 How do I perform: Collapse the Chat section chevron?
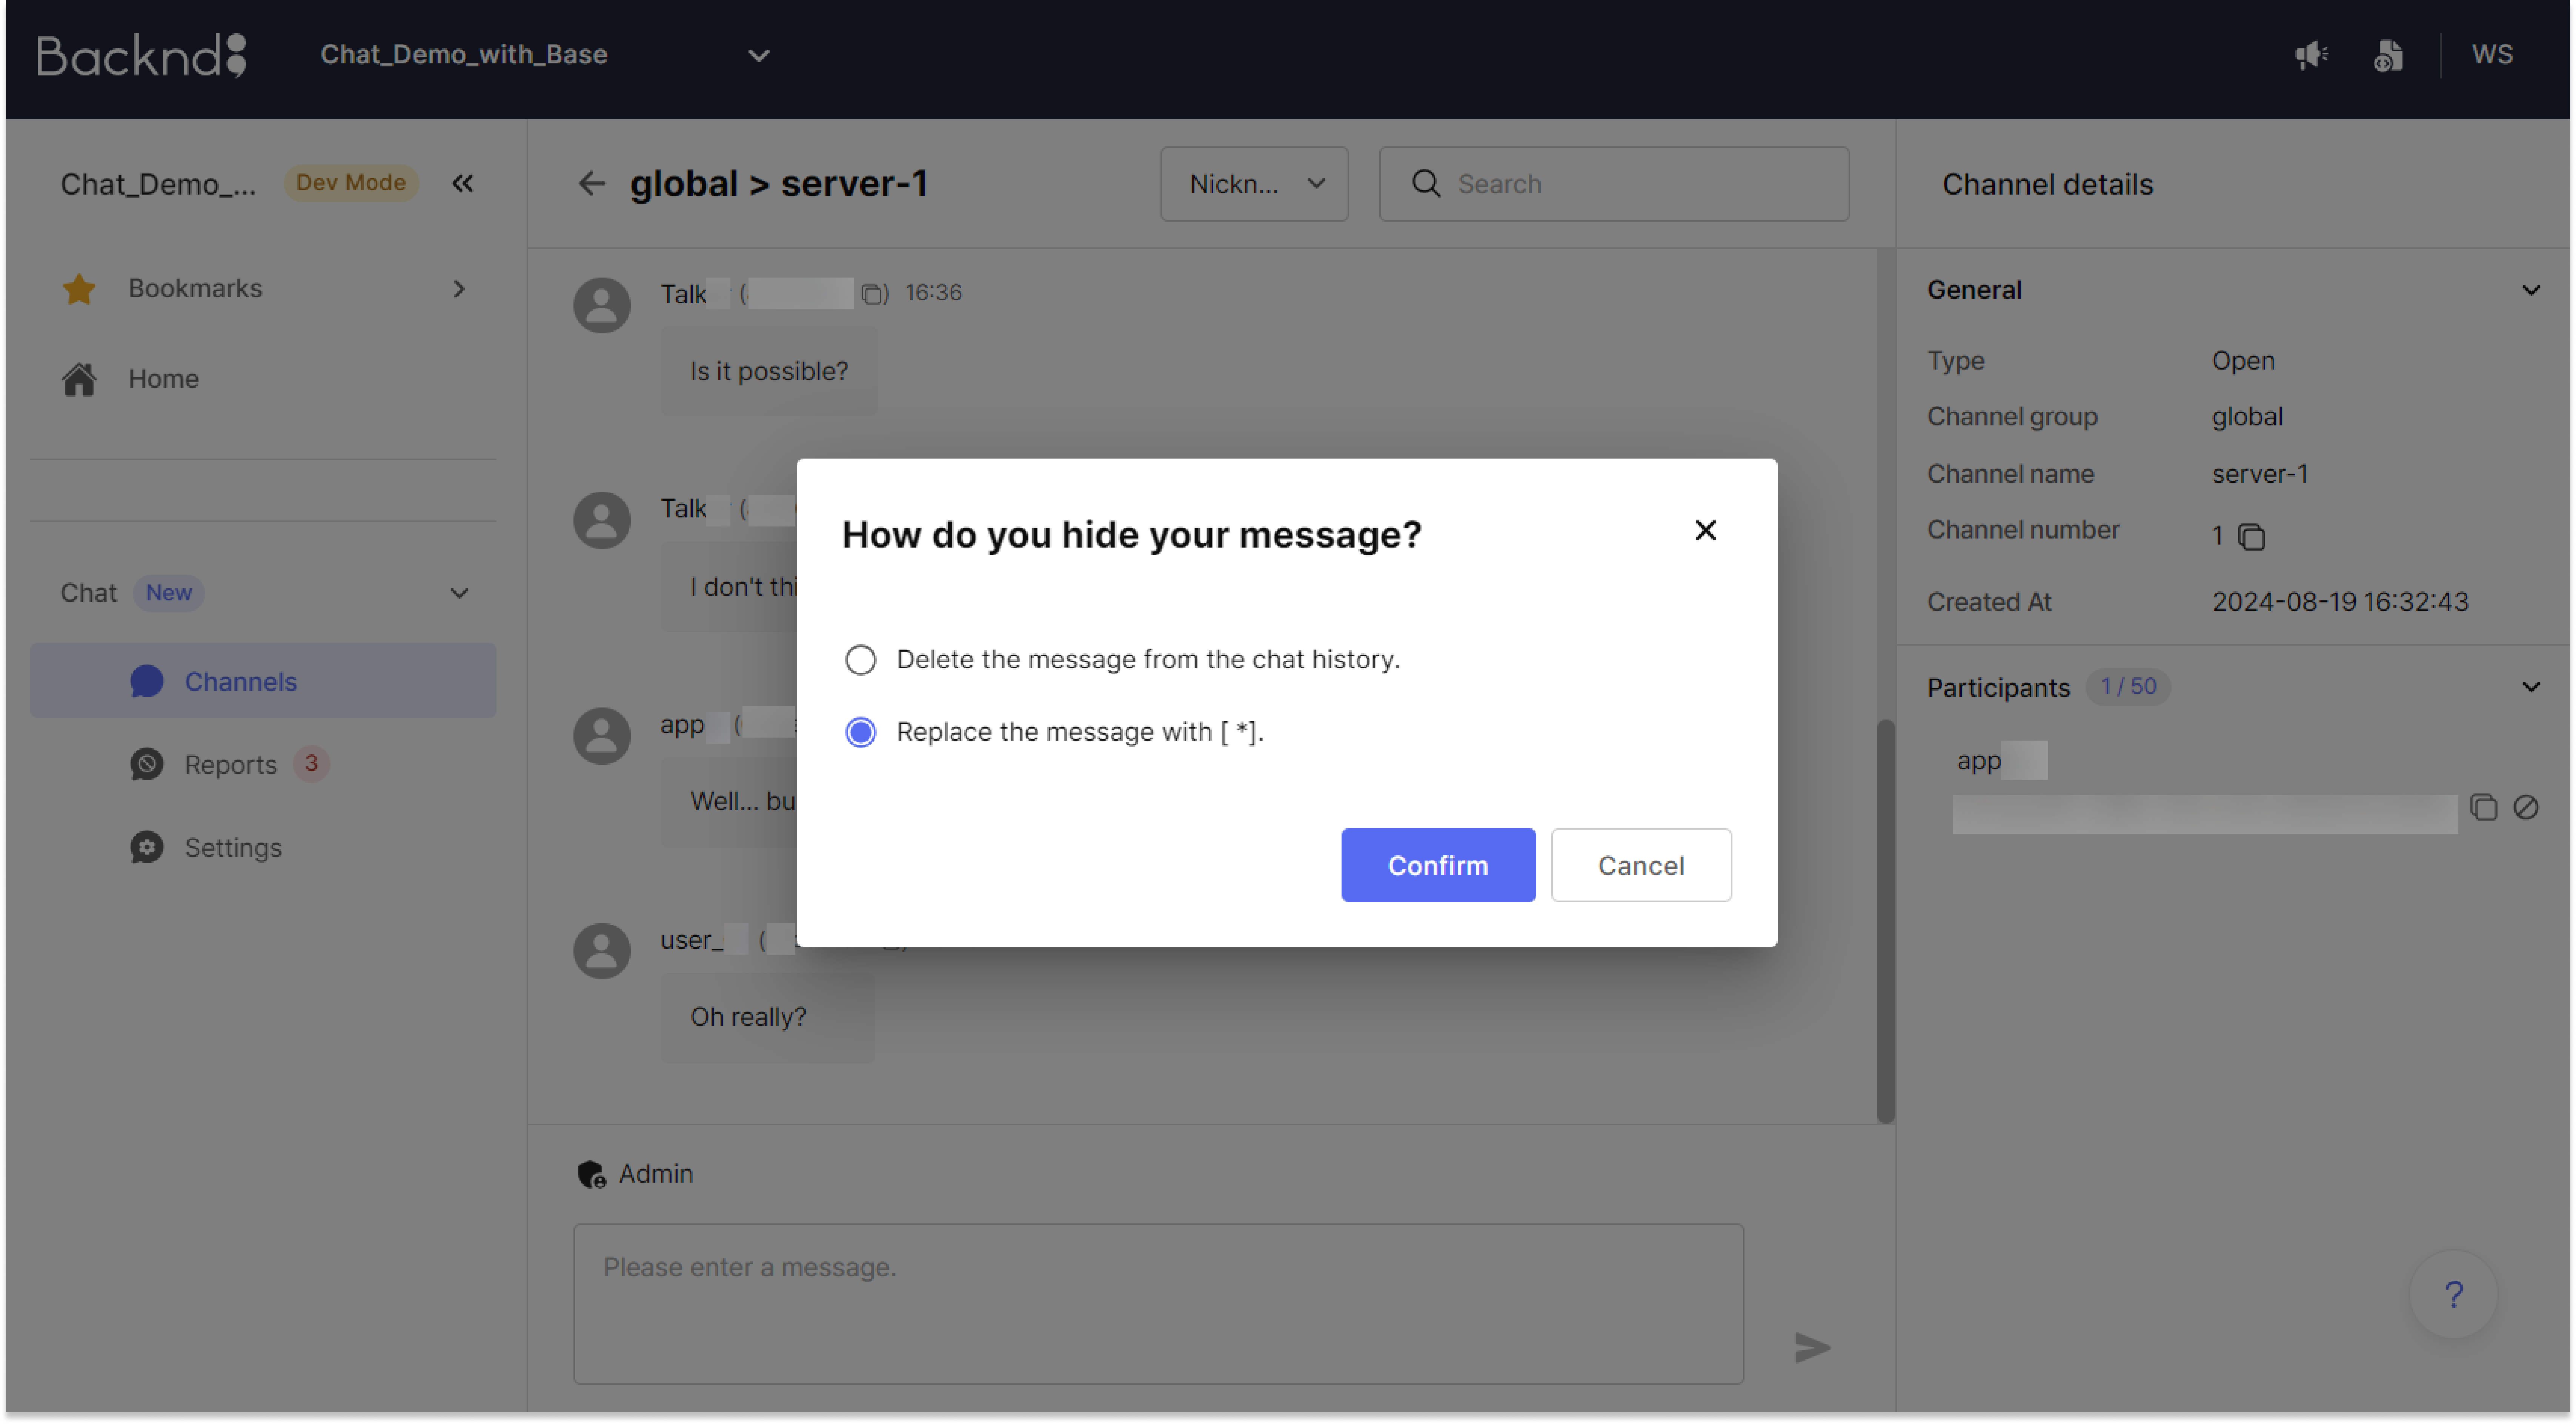459,594
